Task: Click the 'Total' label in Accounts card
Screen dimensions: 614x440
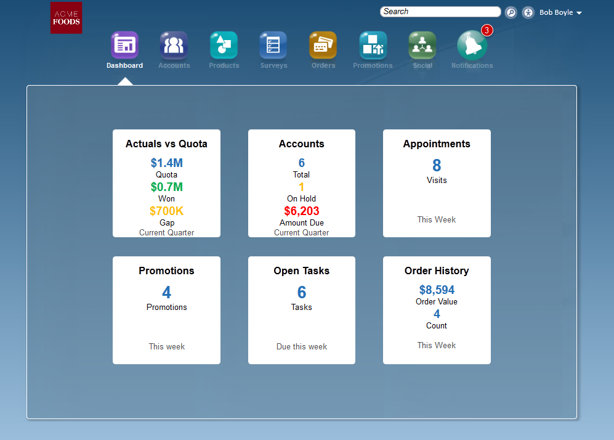Action: (x=302, y=175)
